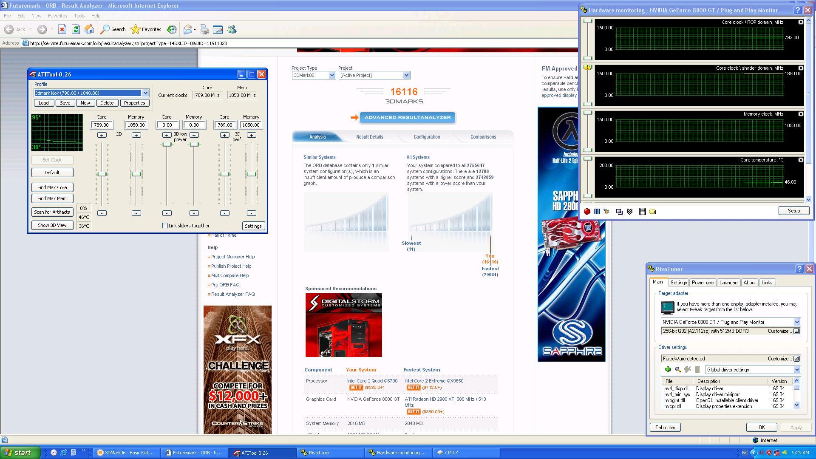Click the Advanced ResultAnalyzer button
Viewport: 816px width, 459px height.
pyautogui.click(x=408, y=117)
